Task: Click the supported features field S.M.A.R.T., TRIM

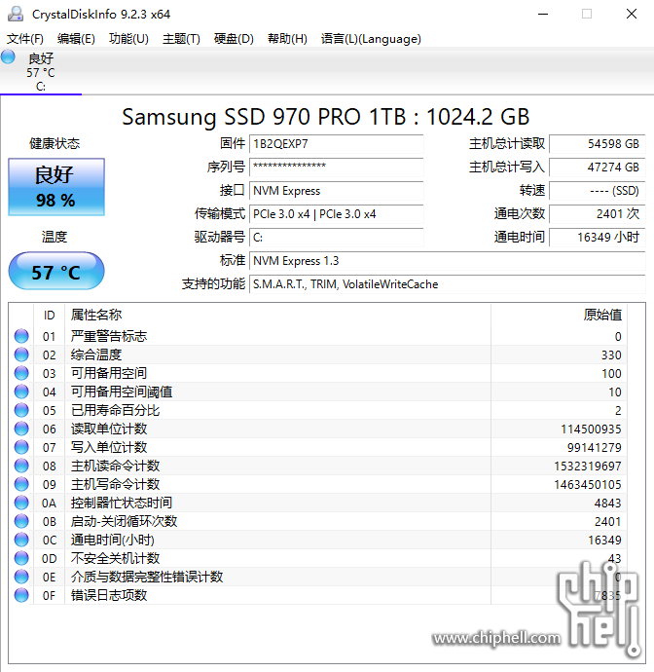Action: pyautogui.click(x=447, y=284)
